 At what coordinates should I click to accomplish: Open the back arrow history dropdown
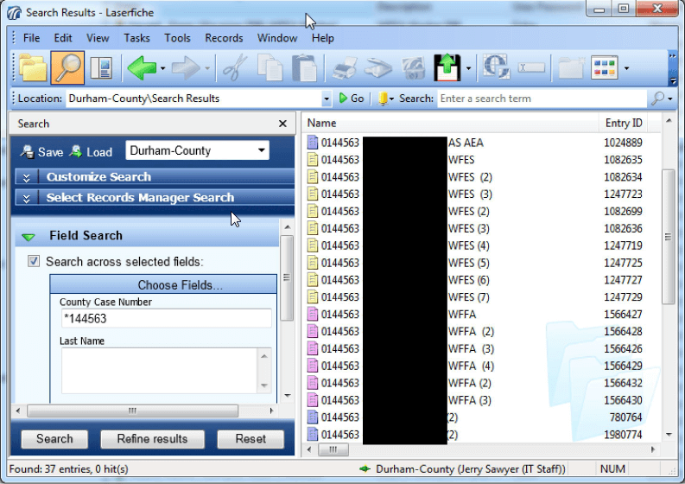162,68
